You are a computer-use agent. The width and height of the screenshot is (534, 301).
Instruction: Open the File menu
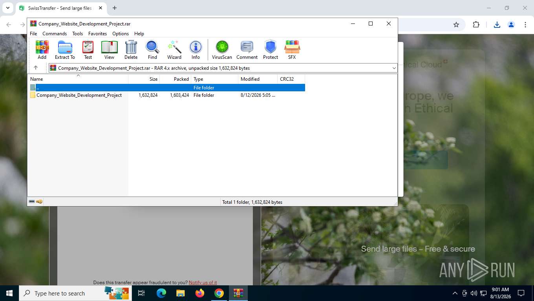click(x=33, y=34)
